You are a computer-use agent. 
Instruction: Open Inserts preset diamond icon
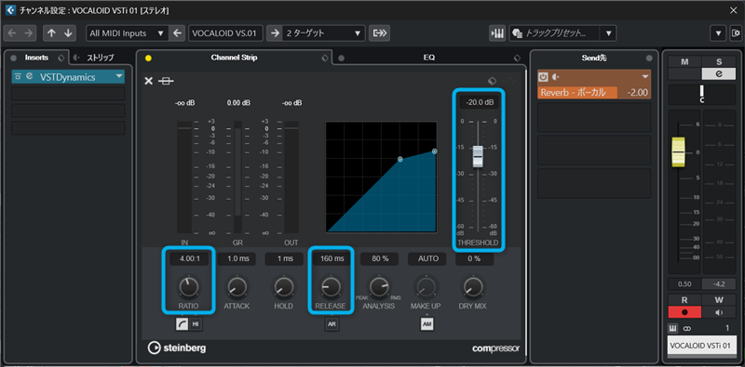(x=61, y=58)
